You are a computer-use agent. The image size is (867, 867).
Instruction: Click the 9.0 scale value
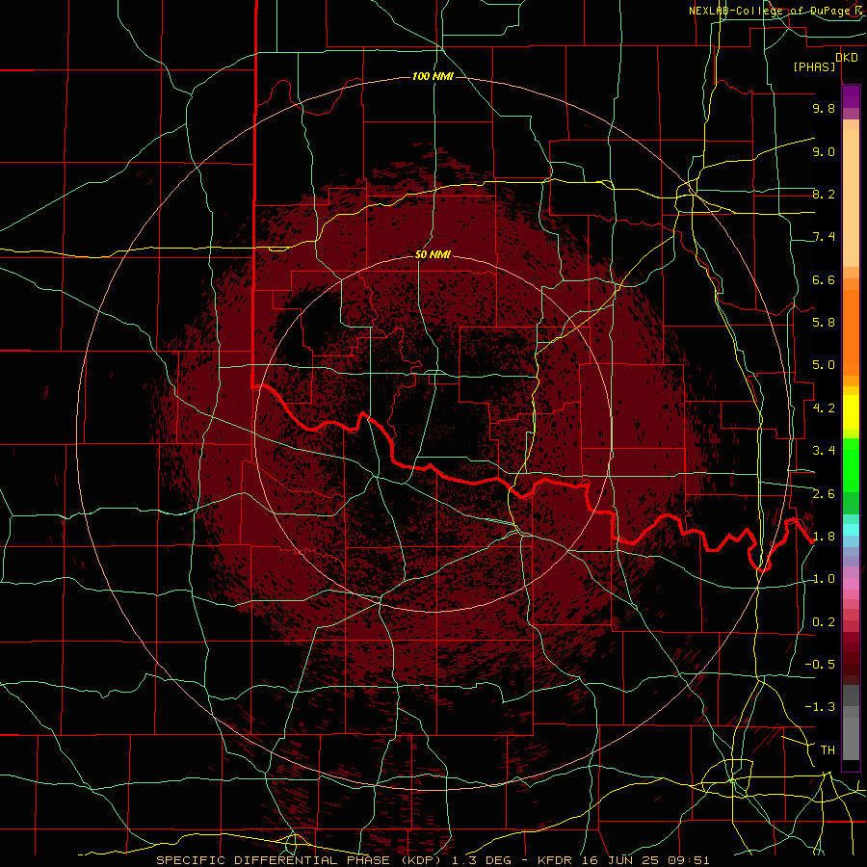[824, 151]
